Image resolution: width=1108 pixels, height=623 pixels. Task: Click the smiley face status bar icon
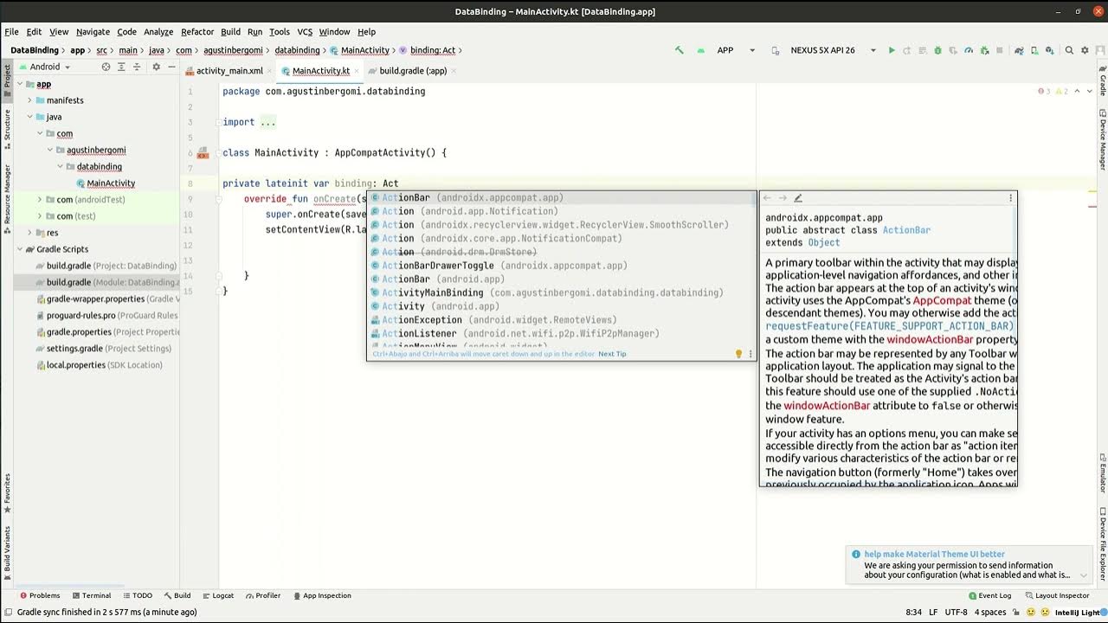[x=1031, y=612]
